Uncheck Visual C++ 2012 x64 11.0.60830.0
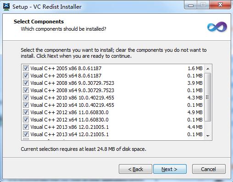The image size is (233, 182). click(x=26, y=119)
